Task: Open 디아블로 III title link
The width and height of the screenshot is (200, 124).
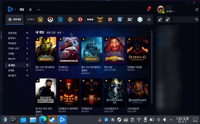Action: click(87, 108)
